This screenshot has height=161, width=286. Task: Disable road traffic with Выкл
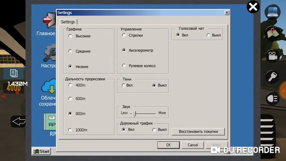click(x=154, y=130)
